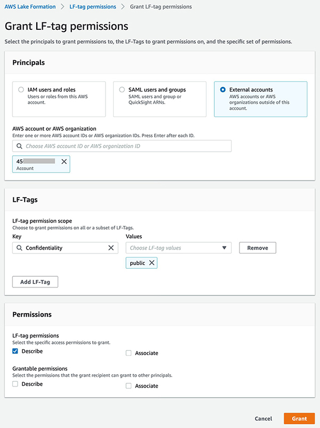Click the search icon in account ID field
320x428 pixels.
coord(19,146)
